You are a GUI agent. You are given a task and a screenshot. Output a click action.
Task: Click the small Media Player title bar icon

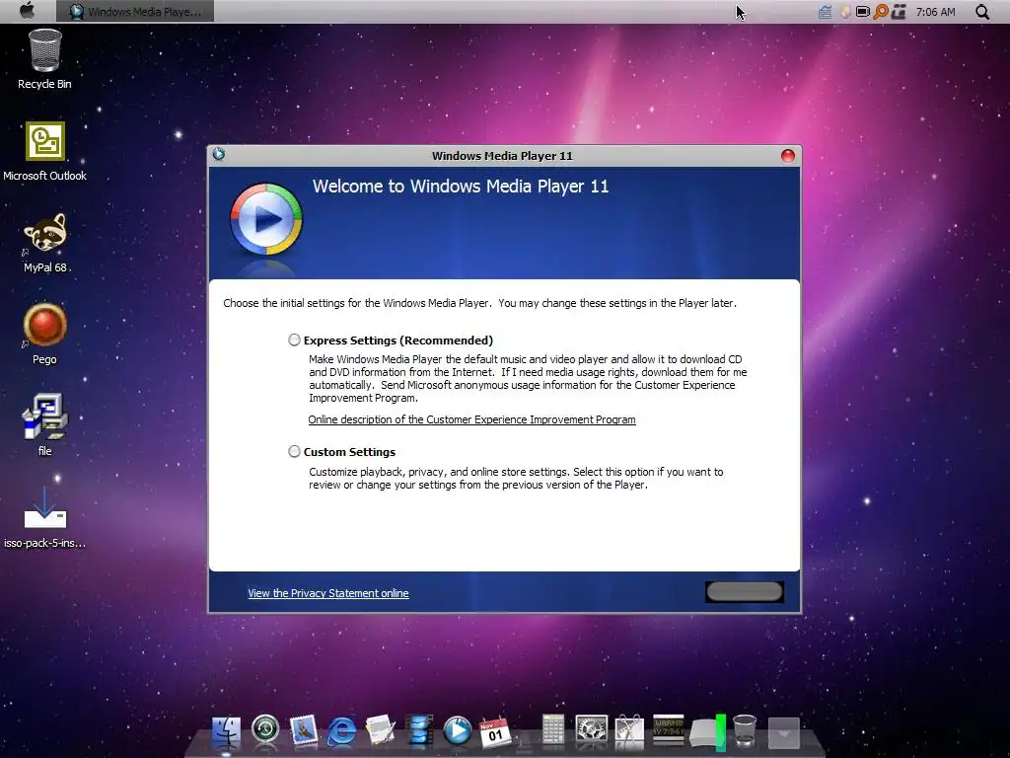219,154
